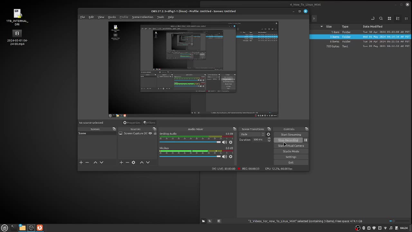This screenshot has height=232, width=412.
Task: Select 2024-05-01 mp4 desktop file
Action: [x=17, y=38]
